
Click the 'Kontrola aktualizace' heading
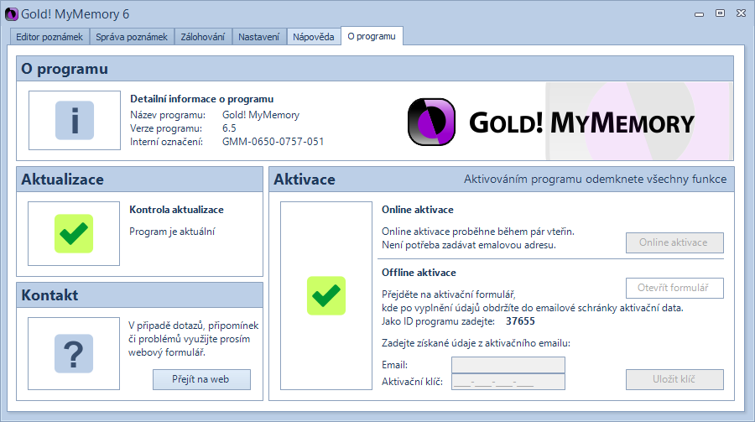coord(176,210)
